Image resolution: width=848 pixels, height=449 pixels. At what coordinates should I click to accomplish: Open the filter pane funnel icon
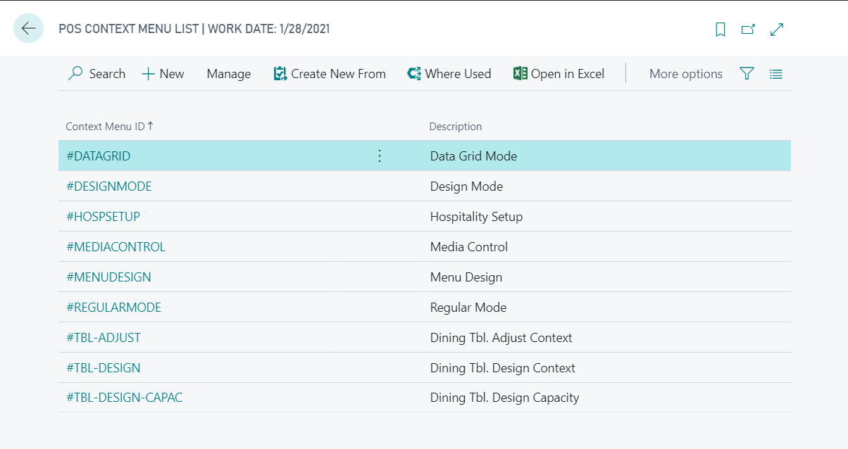pos(747,74)
